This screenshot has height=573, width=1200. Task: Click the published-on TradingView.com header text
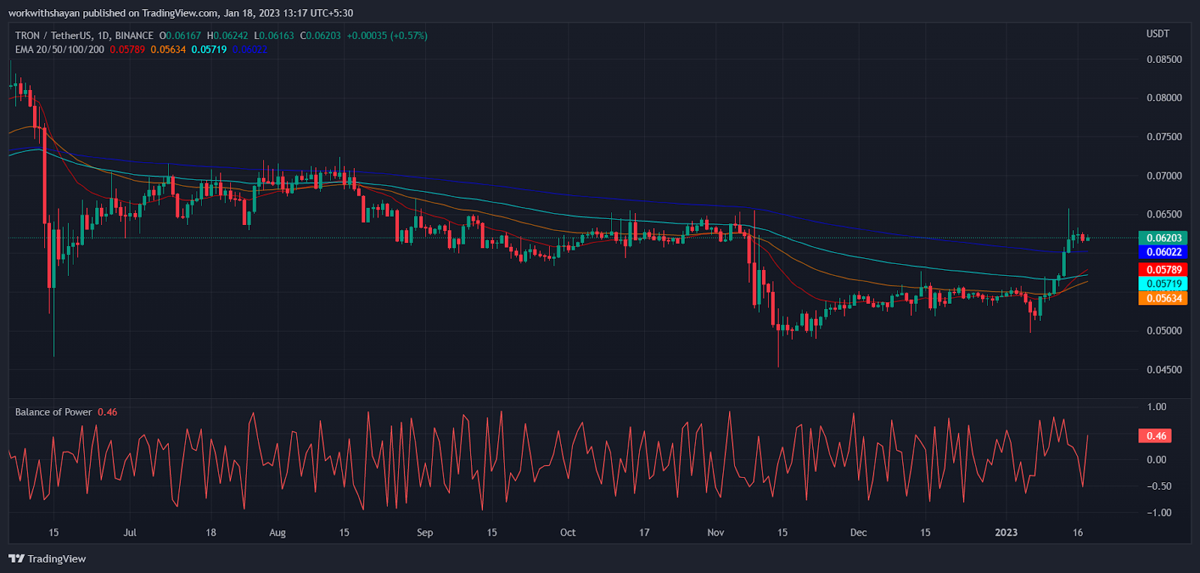pos(181,13)
